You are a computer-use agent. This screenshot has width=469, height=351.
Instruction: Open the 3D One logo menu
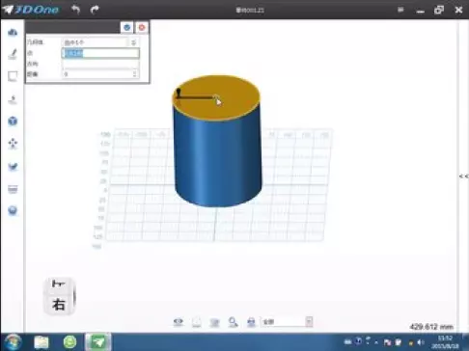tap(31, 10)
